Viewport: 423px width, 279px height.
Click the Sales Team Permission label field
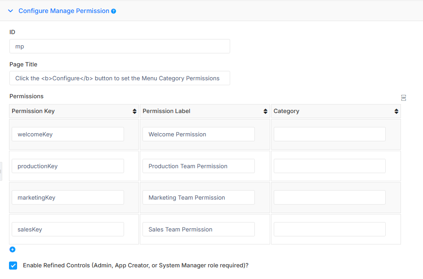[199, 229]
